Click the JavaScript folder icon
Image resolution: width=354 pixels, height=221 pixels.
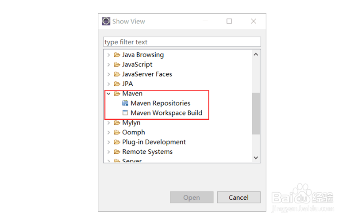tap(117, 65)
